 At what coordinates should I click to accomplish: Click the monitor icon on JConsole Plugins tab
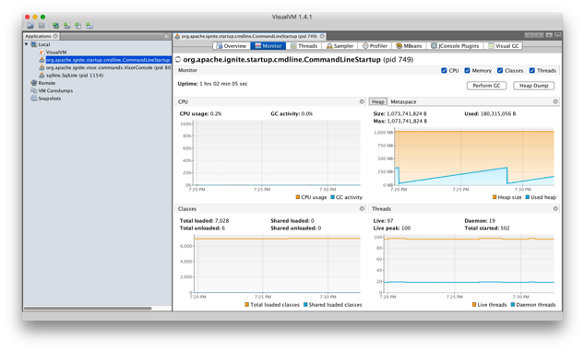coord(434,46)
